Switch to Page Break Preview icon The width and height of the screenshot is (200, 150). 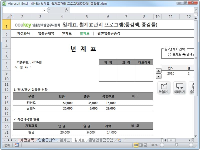(145, 145)
